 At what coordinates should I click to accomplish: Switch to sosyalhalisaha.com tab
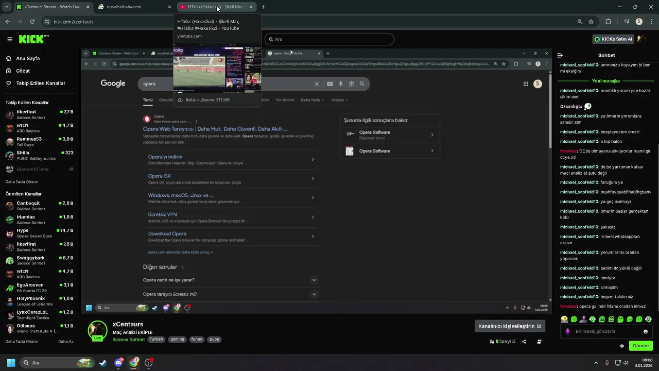134,7
